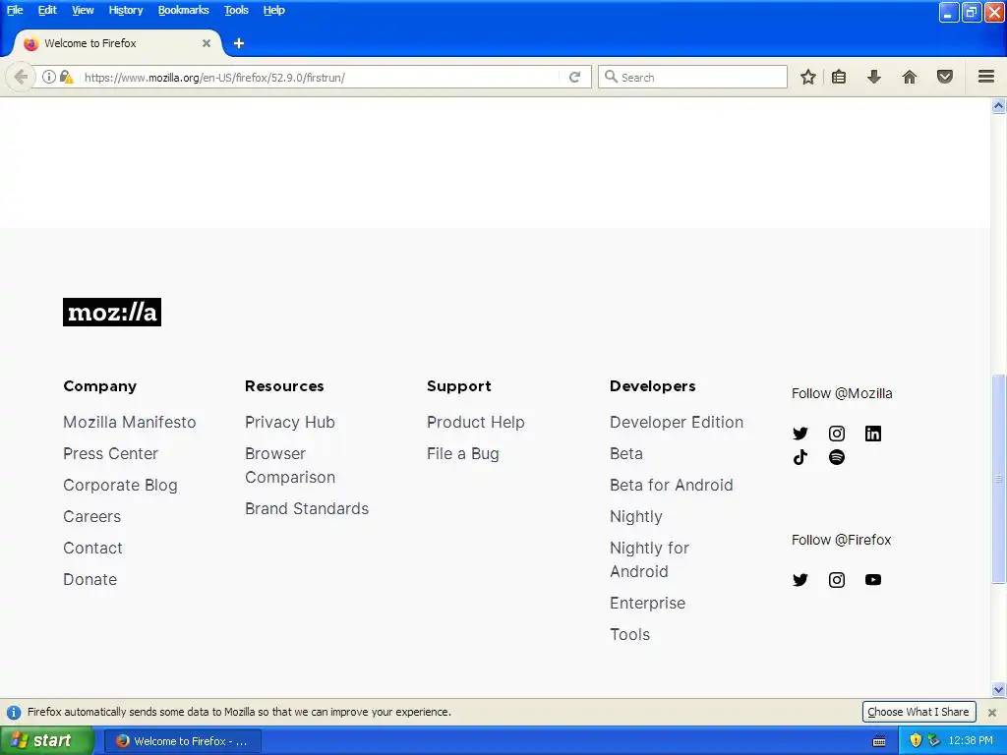Viewport: 1007px width, 755px height.
Task: Open the Mozilla Manifesto link
Action: tap(129, 422)
